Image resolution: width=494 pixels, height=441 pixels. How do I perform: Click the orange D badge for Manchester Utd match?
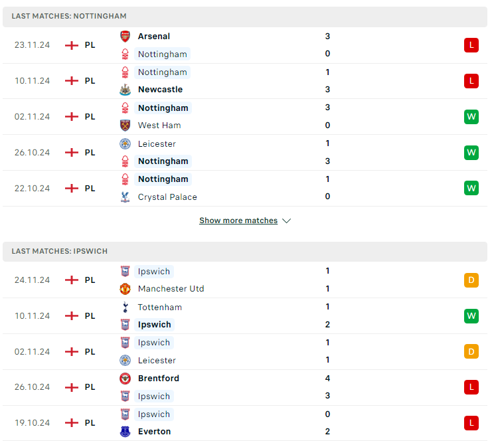[x=471, y=280]
